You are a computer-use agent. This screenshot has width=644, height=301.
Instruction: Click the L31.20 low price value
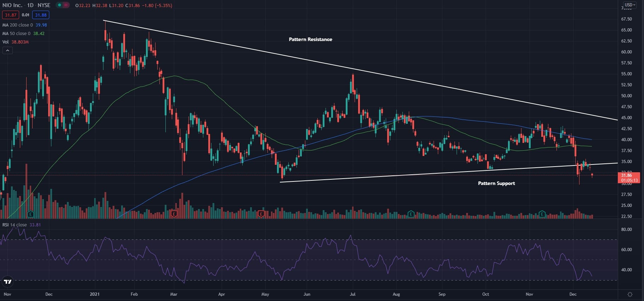pos(116,6)
